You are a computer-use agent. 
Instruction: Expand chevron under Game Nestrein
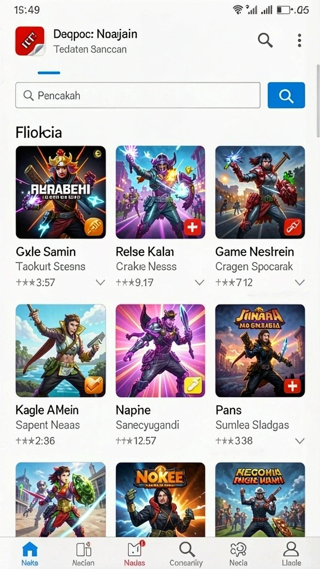pyautogui.click(x=299, y=282)
